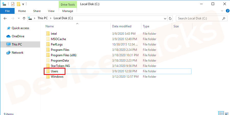Select the Intel folder icon
This screenshot has width=230, height=115.
point(48,34)
